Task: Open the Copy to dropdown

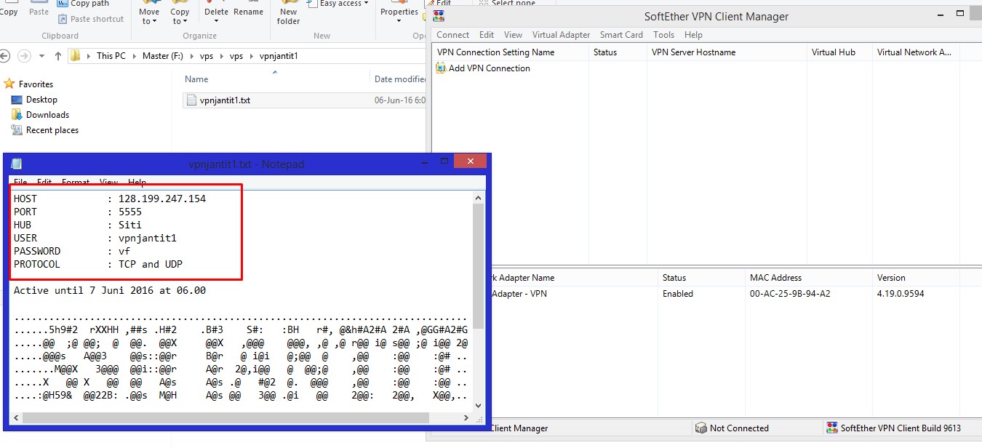Action: point(180,17)
